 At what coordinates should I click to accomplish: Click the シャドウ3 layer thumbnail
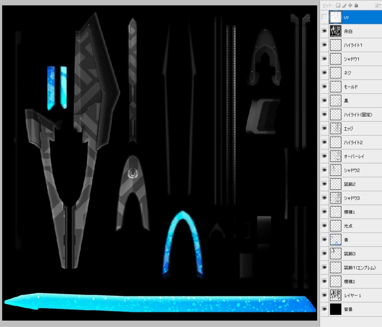[335, 198]
